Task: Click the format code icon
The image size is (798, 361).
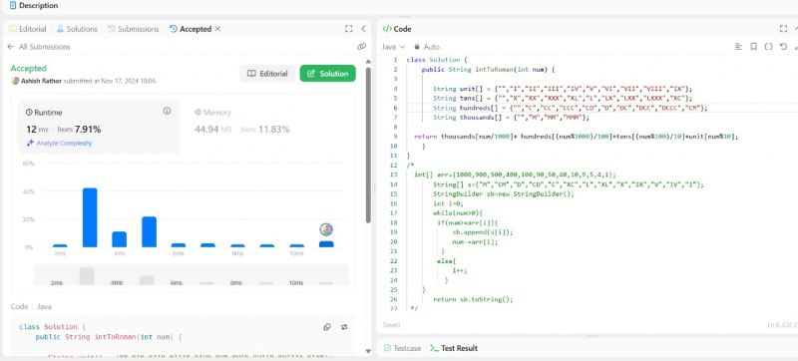Action: click(x=738, y=46)
